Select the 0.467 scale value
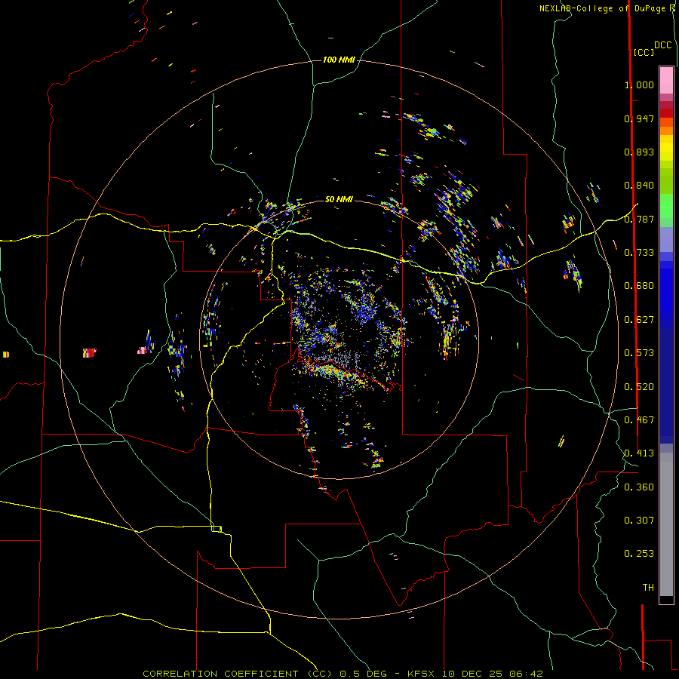Screen dimensions: 679x679 639,420
